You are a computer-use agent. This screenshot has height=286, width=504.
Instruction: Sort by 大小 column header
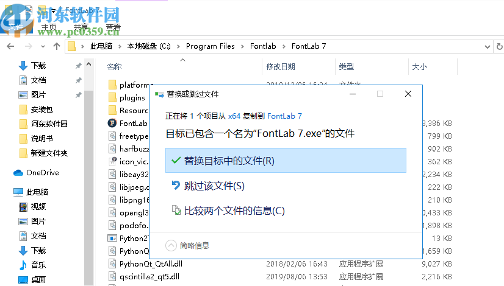coord(419,67)
